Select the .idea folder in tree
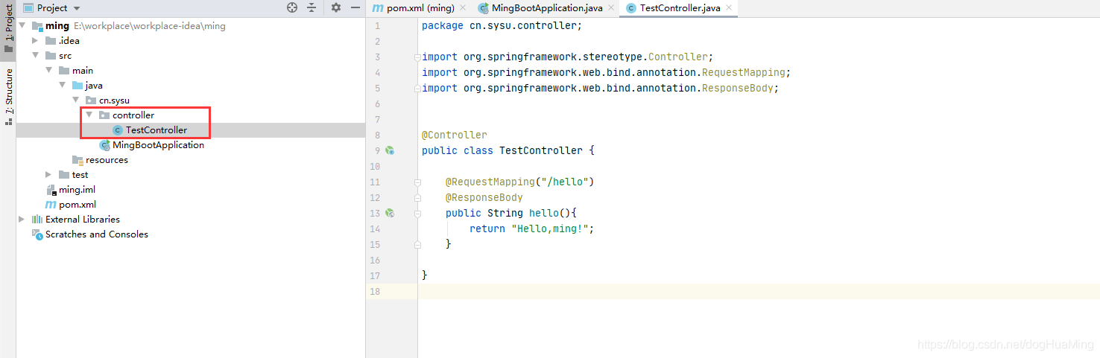The width and height of the screenshot is (1100, 358). point(69,41)
